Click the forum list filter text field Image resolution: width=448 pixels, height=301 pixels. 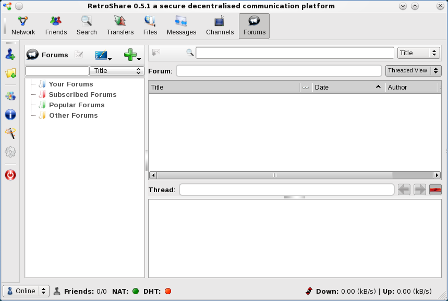coord(57,71)
